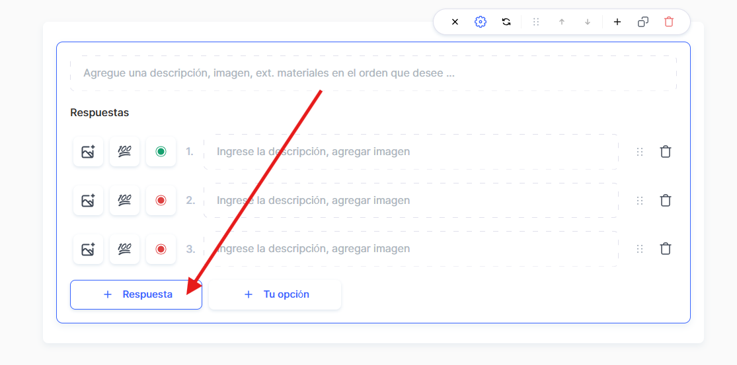Move question down with arrow icon

[587, 22]
